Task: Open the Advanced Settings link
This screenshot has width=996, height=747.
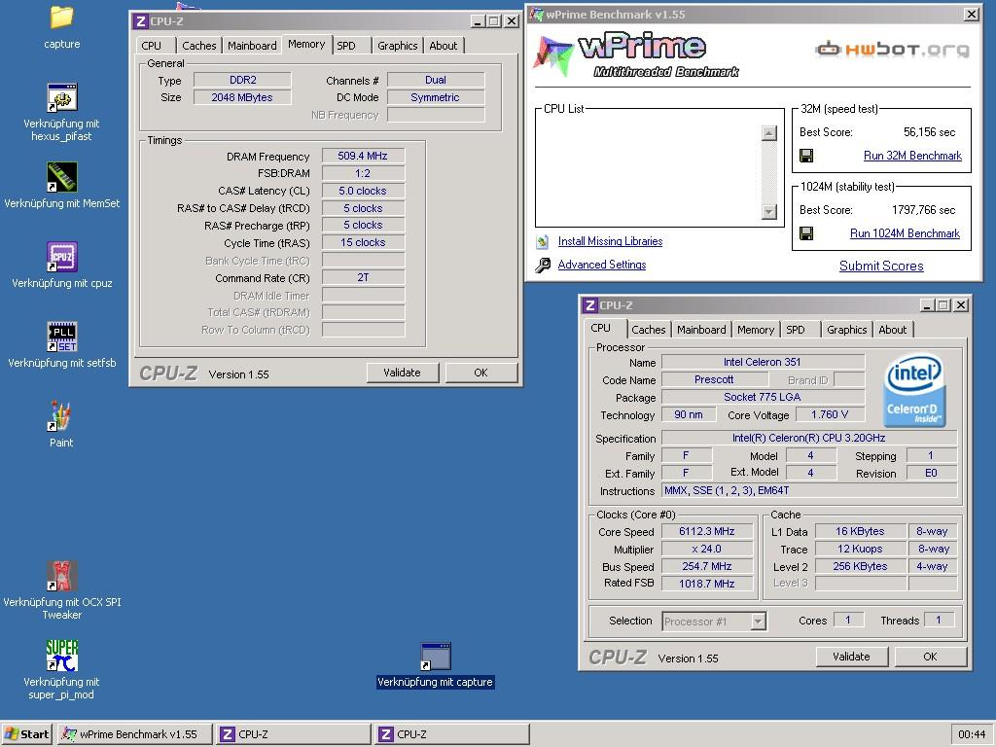Action: point(601,265)
